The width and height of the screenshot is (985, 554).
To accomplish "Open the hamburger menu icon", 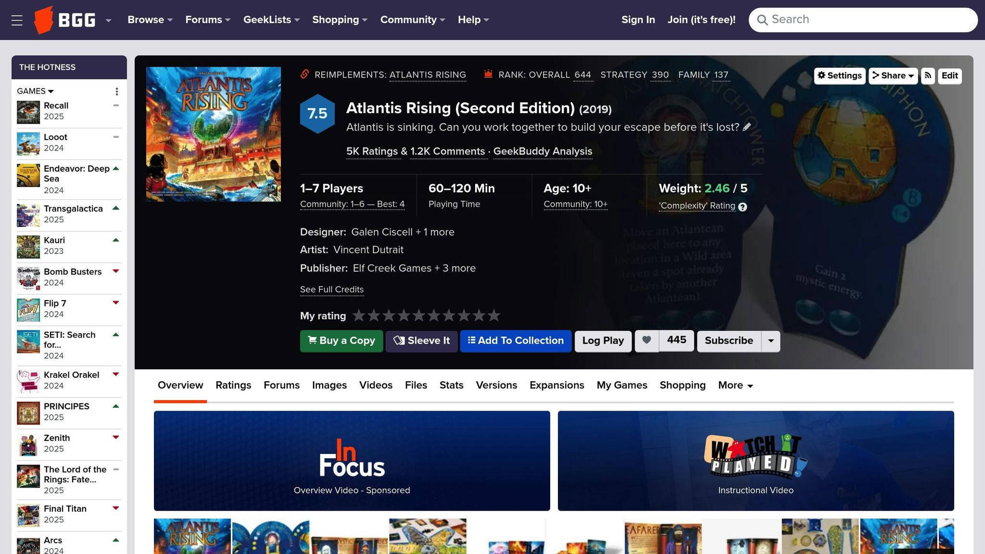I will coord(17,20).
